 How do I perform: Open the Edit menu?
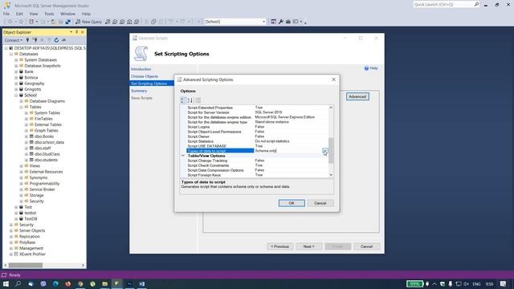pos(19,14)
